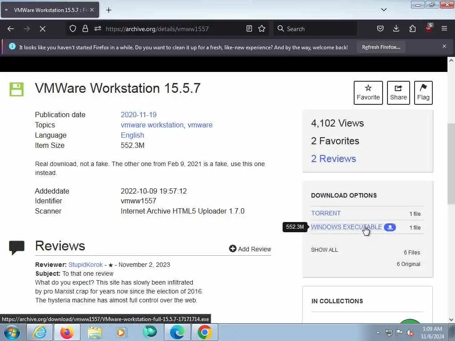Viewport: 455px width, 341px height.
Task: Open Firefox downloads panel
Action: point(396,28)
